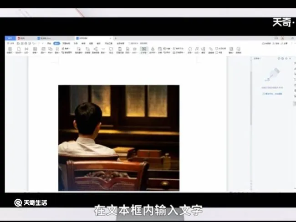Click the Attachment button below Object

tap(167, 52)
